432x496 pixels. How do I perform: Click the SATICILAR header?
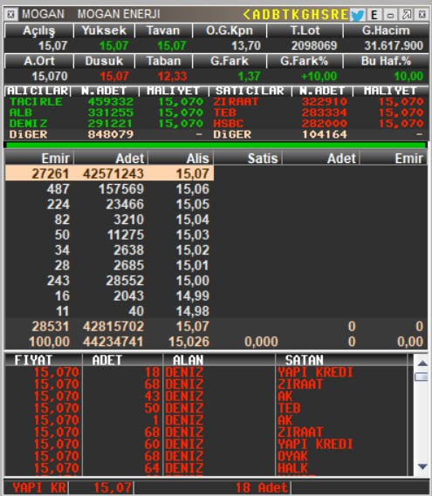tap(250, 92)
